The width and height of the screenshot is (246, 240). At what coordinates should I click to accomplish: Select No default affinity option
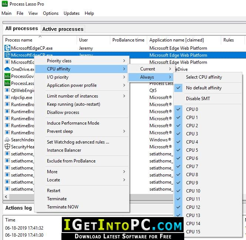coord(208,88)
